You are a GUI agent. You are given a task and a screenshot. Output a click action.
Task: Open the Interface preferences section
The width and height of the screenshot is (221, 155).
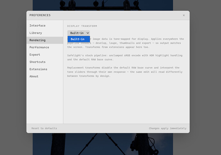click(45, 26)
